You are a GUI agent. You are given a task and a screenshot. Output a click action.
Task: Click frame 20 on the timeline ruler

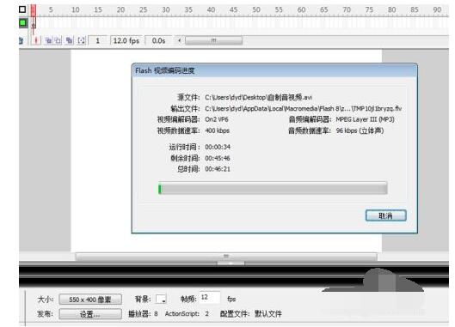pyautogui.click(x=120, y=9)
